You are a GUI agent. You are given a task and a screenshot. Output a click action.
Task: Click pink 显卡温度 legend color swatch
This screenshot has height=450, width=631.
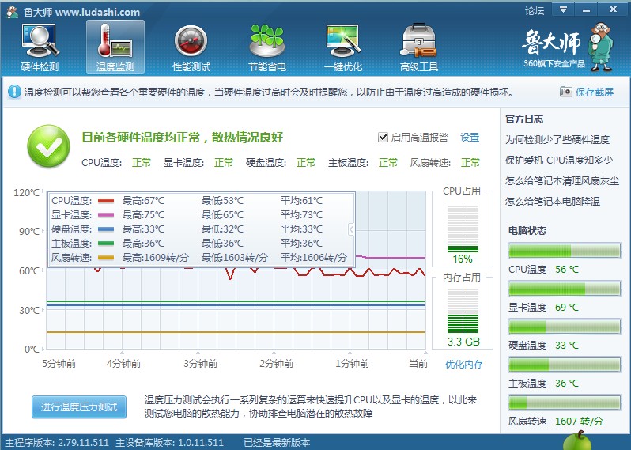[106, 215]
